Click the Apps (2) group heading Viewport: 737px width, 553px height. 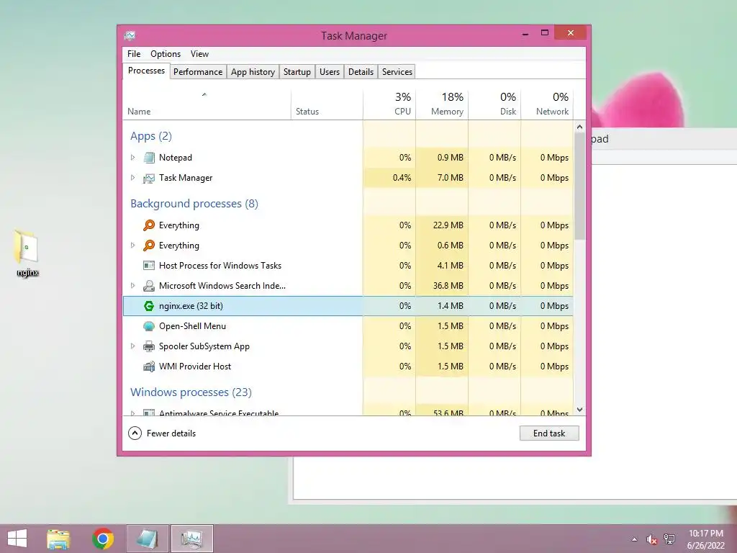click(x=151, y=136)
